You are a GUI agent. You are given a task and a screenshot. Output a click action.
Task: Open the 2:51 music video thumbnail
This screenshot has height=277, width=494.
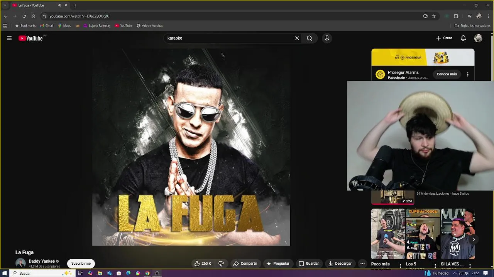tap(392, 197)
